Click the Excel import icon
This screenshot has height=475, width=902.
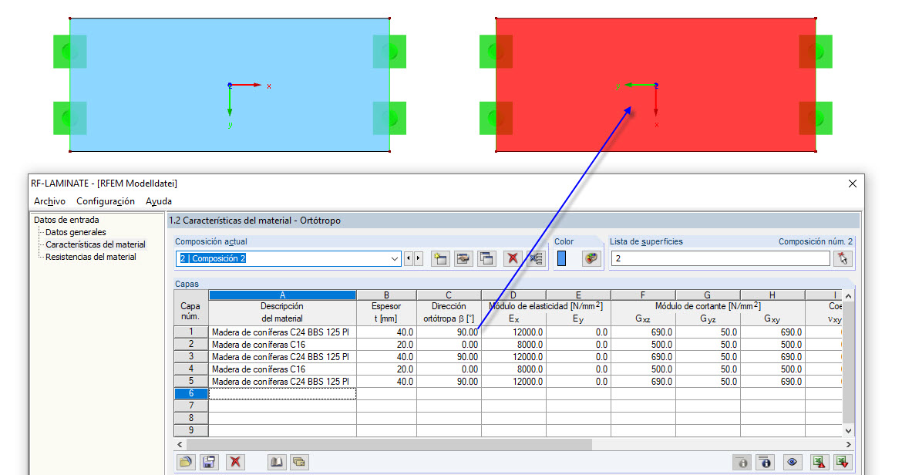(x=843, y=462)
